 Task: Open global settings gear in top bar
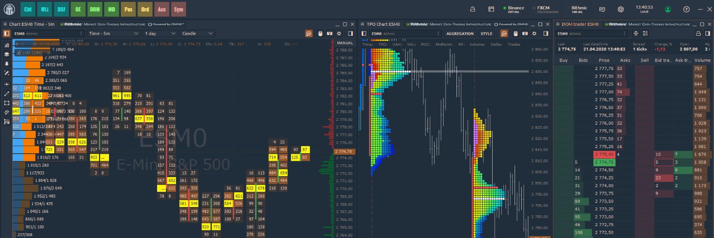click(621, 9)
